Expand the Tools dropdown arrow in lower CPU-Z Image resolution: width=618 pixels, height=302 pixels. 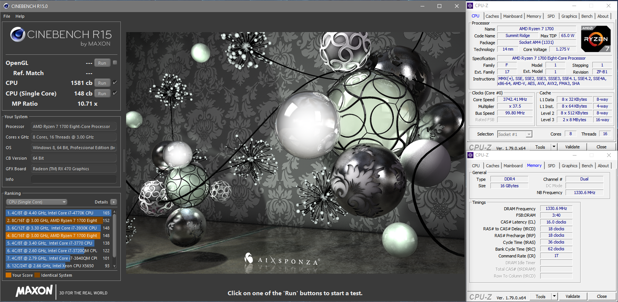coord(554,296)
